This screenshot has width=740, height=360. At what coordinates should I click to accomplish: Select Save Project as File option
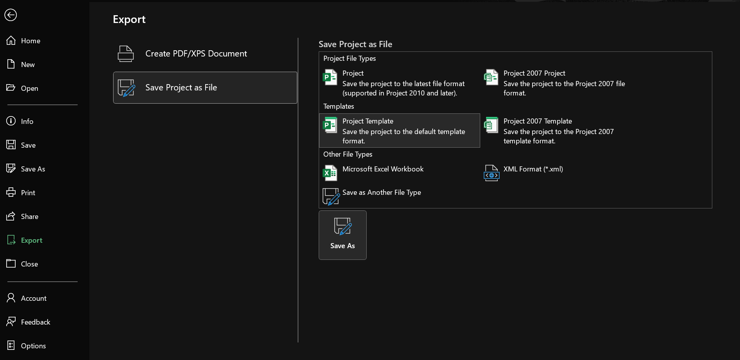(205, 88)
